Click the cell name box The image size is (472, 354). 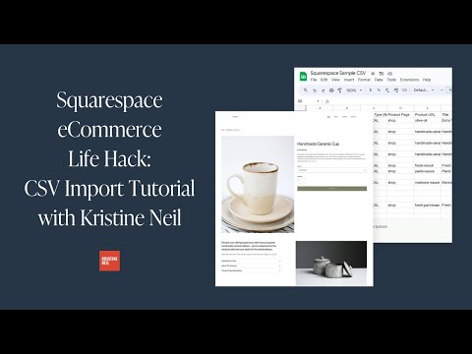point(307,101)
